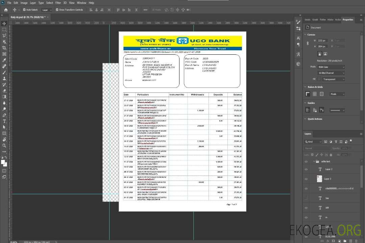
Task: Open the guide line style dropdown
Action: tap(337, 110)
